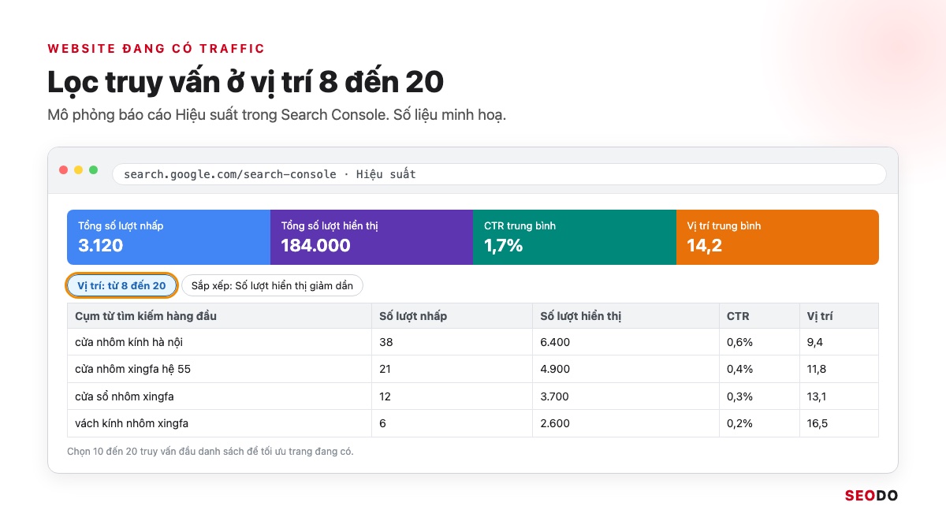Image resolution: width=946 pixels, height=521 pixels.
Task: Select query vách kính nhôm xingfa
Action: [132, 423]
